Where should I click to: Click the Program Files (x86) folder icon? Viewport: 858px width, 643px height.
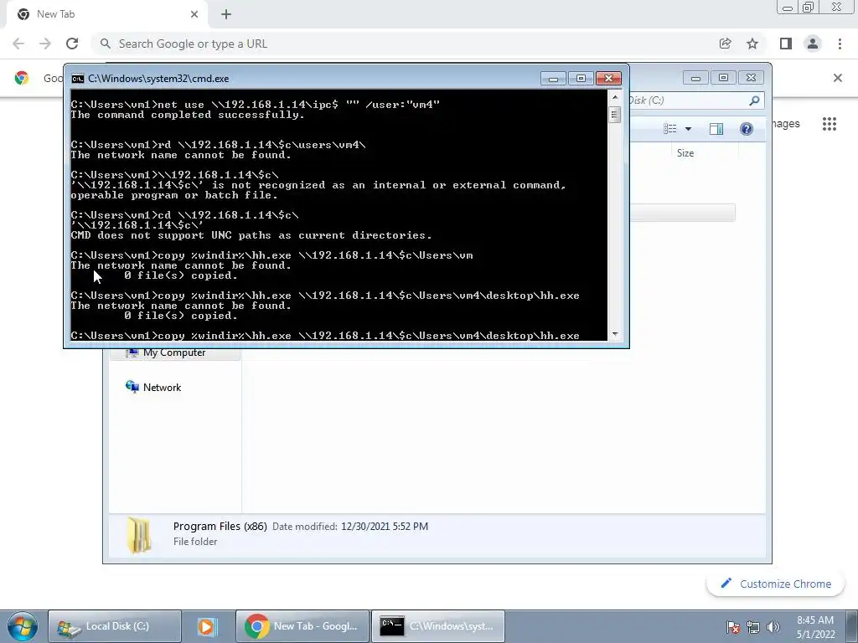pos(139,535)
